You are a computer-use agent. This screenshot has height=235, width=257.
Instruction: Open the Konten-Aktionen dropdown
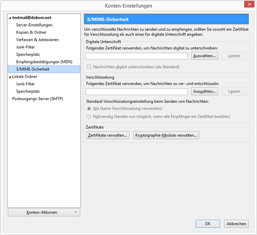[44, 212]
